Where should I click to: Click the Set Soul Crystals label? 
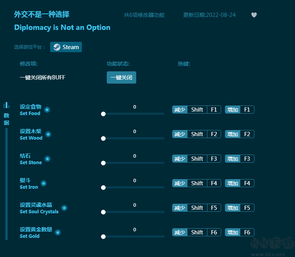pyautogui.click(x=39, y=212)
